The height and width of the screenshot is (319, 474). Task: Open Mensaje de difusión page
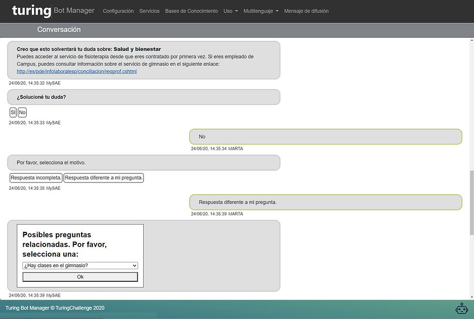pyautogui.click(x=306, y=11)
